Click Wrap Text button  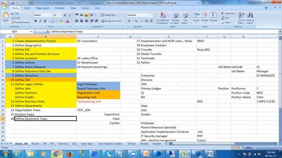pos(108,15)
